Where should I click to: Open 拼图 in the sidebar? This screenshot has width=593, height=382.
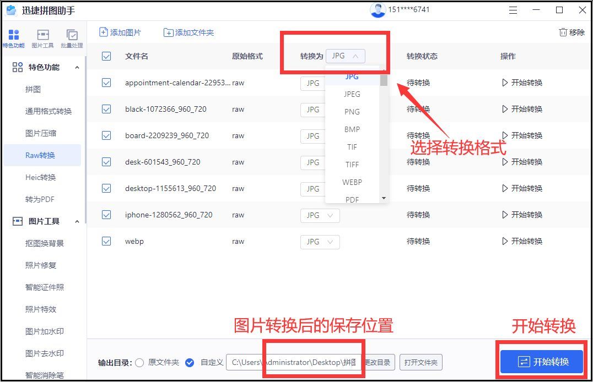coord(33,90)
